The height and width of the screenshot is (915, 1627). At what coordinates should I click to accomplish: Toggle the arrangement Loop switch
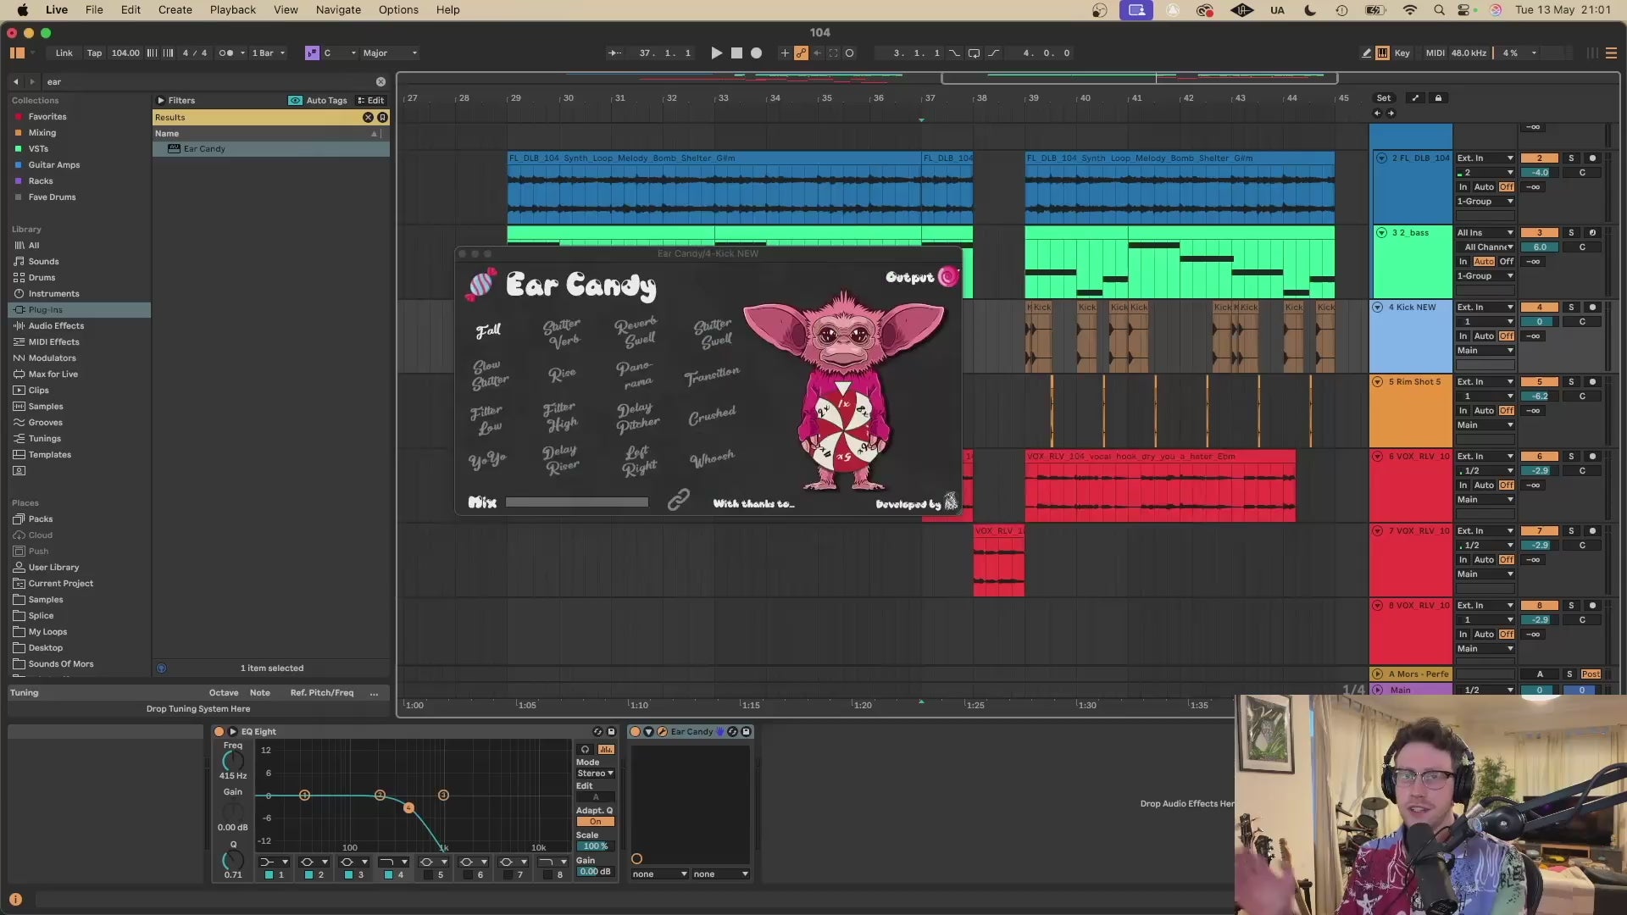click(975, 53)
